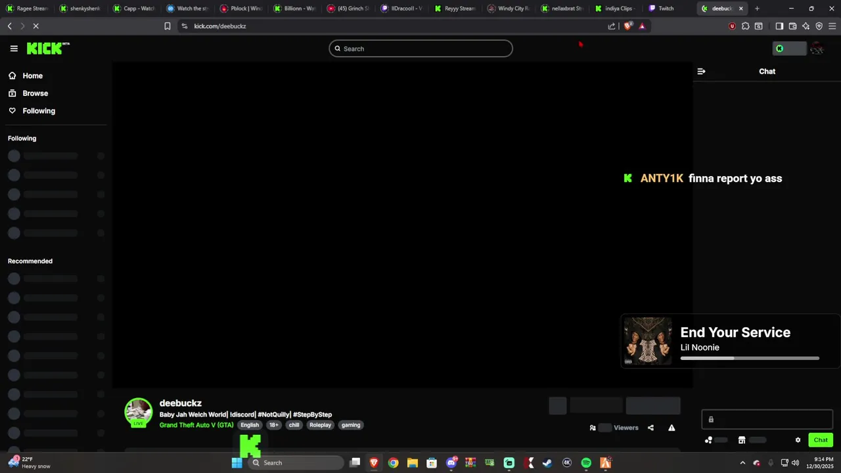Image resolution: width=841 pixels, height=473 pixels.
Task: Toggle the browser sidebar panel icon
Action: click(x=779, y=26)
